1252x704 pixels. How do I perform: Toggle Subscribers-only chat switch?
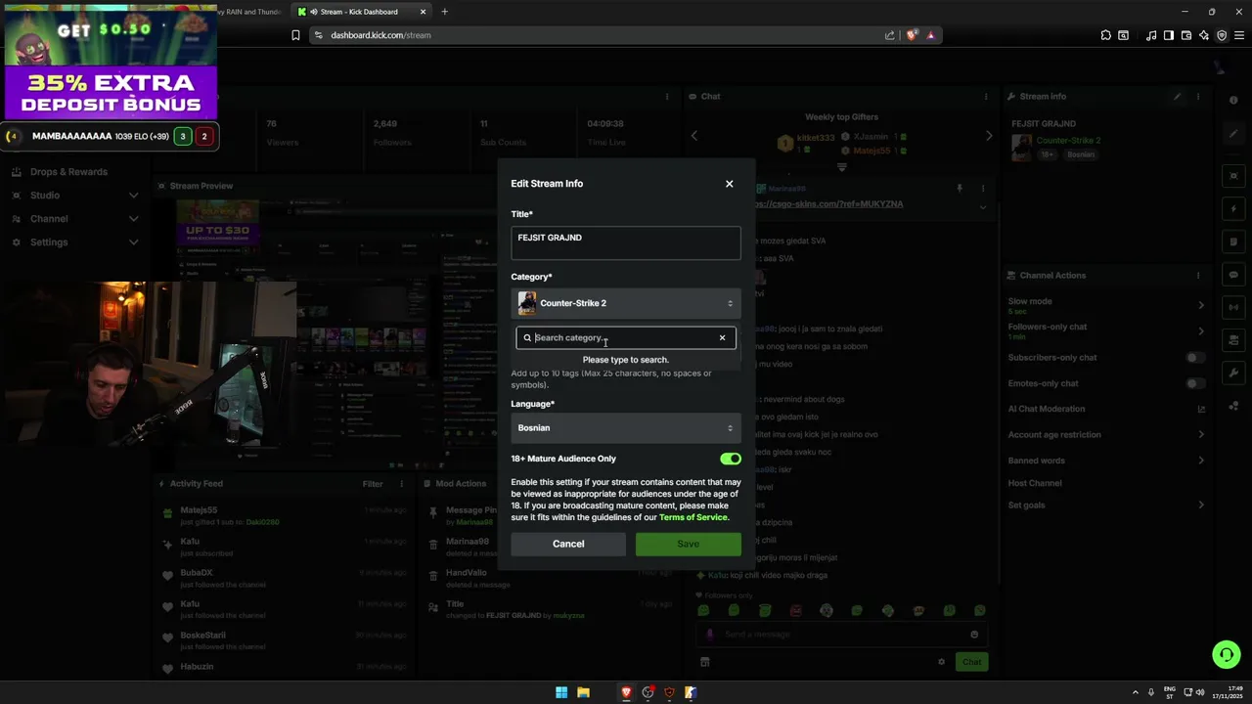click(1195, 358)
